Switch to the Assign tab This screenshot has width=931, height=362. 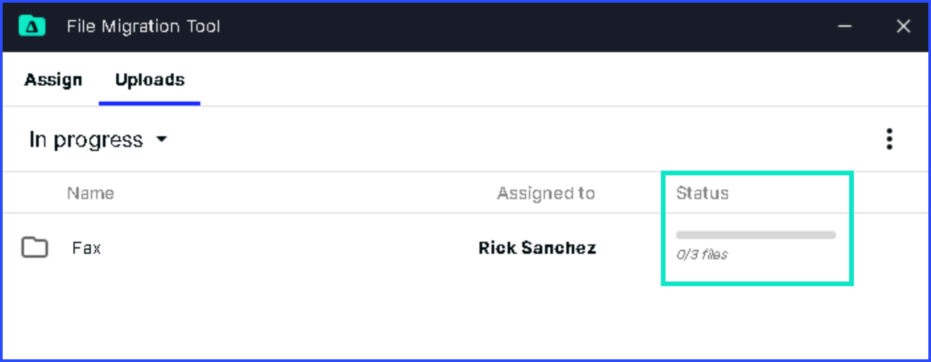(53, 80)
